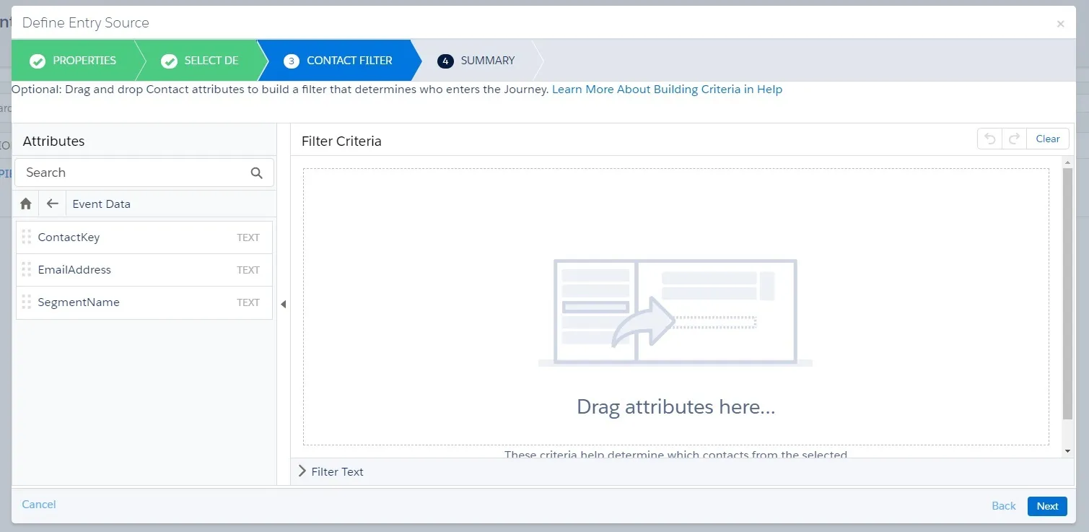Screen dimensions: 1089x532
Task: Click the home icon above the attribute list
Action: pyautogui.click(x=25, y=204)
